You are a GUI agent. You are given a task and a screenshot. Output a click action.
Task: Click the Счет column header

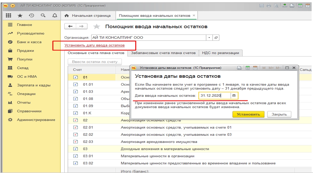coord(92,70)
